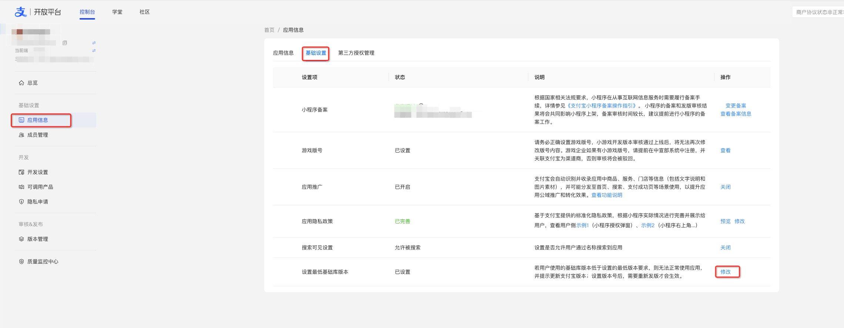Click the copy icon beside app ID
This screenshot has width=844, height=328.
tap(65, 43)
